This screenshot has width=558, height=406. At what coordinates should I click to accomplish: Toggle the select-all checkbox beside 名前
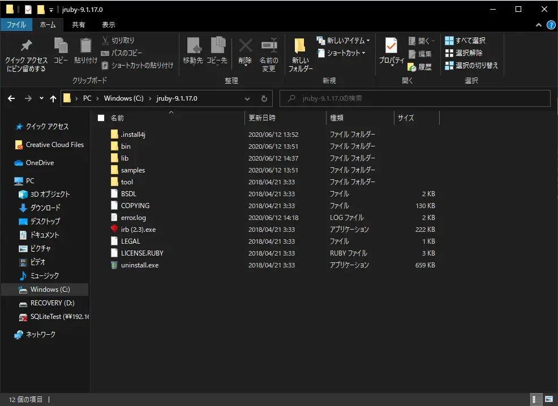coord(101,118)
